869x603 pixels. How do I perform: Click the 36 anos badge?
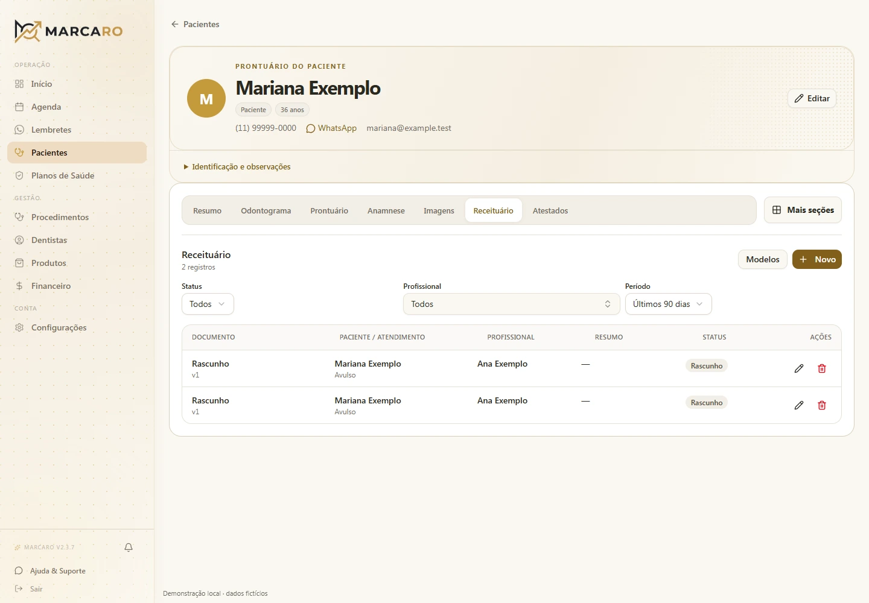click(292, 110)
